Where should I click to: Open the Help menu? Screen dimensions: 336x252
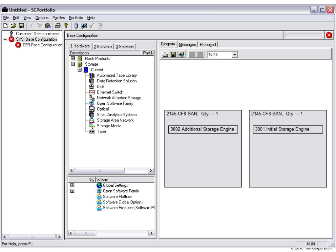[x=91, y=18]
